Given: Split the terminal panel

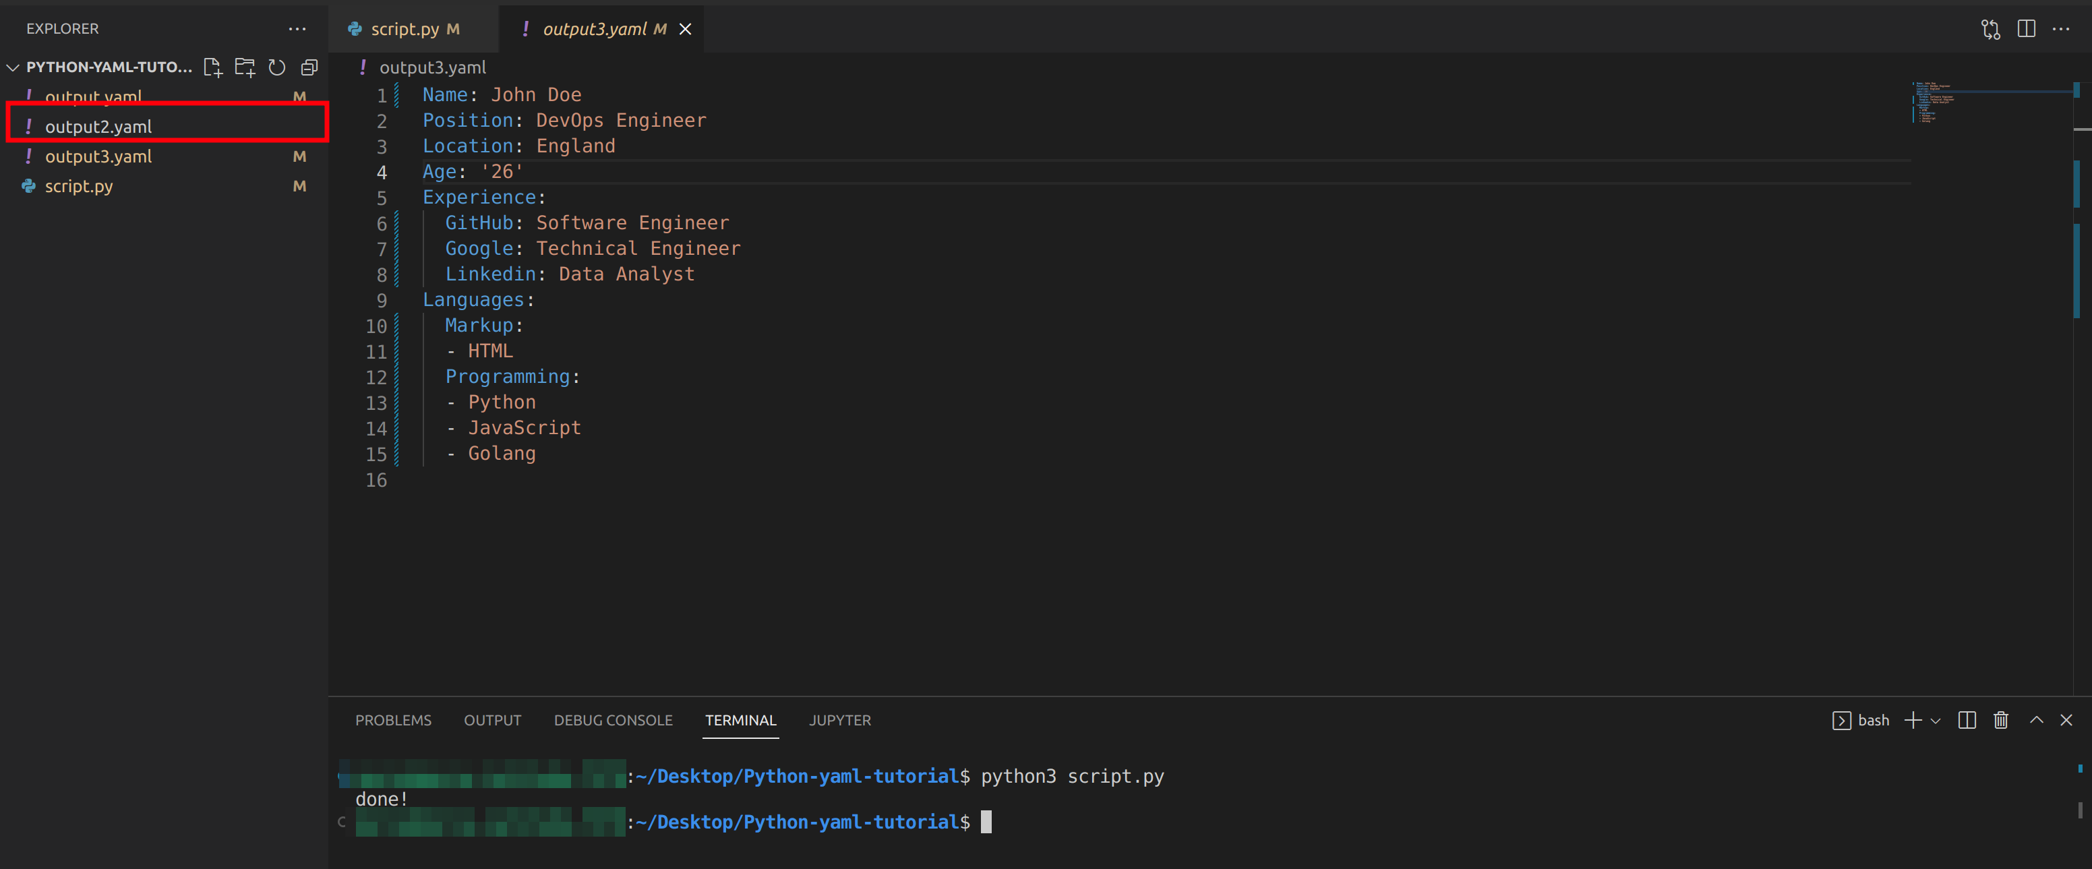Looking at the screenshot, I should coord(1967,721).
